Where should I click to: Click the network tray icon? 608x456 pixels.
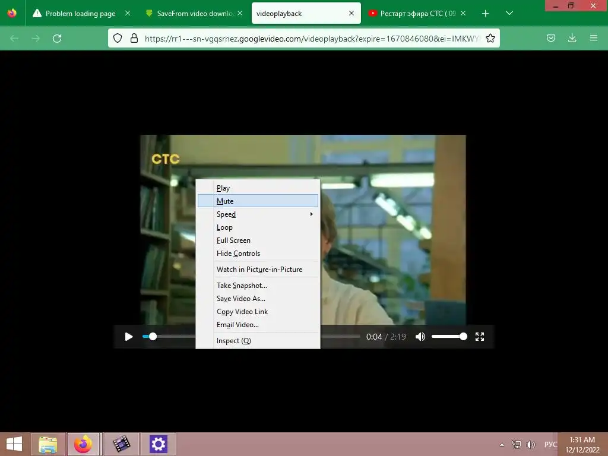coord(517,444)
